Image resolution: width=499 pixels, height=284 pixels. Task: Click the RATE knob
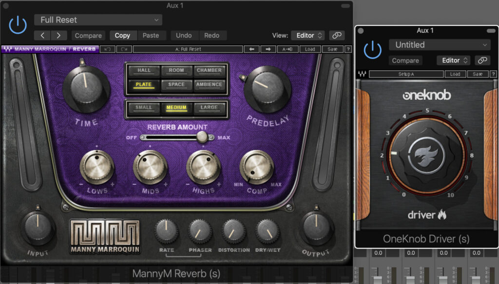(166, 231)
